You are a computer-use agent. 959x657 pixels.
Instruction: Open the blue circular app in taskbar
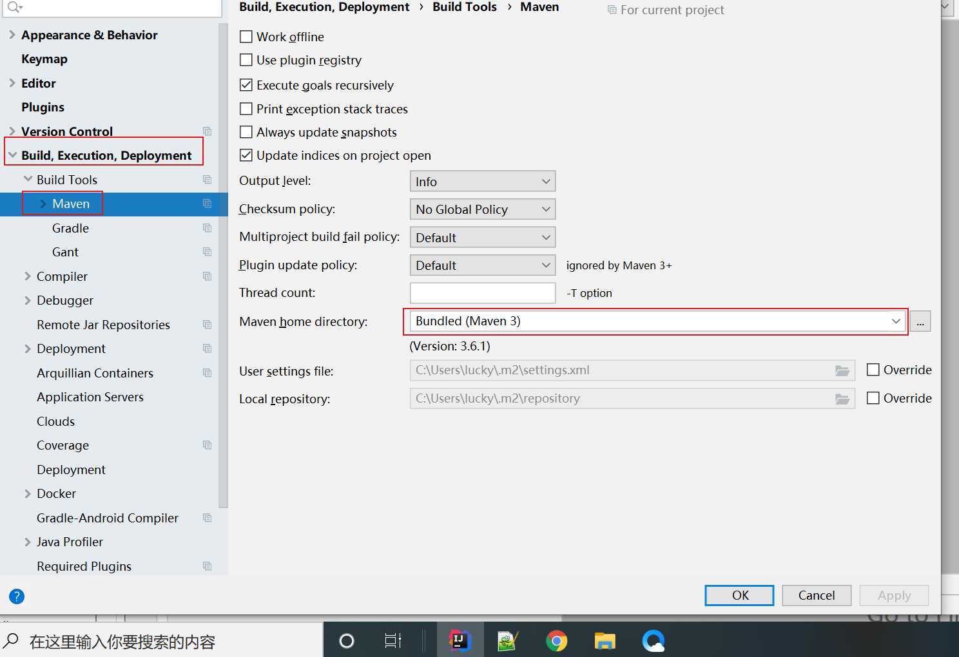[654, 641]
